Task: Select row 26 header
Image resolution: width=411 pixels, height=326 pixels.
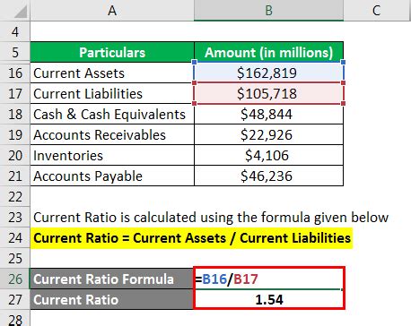Action: pyautogui.click(x=15, y=279)
